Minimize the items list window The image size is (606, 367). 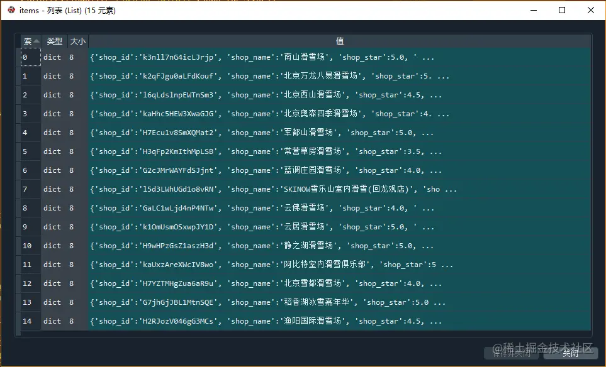pyautogui.click(x=534, y=10)
